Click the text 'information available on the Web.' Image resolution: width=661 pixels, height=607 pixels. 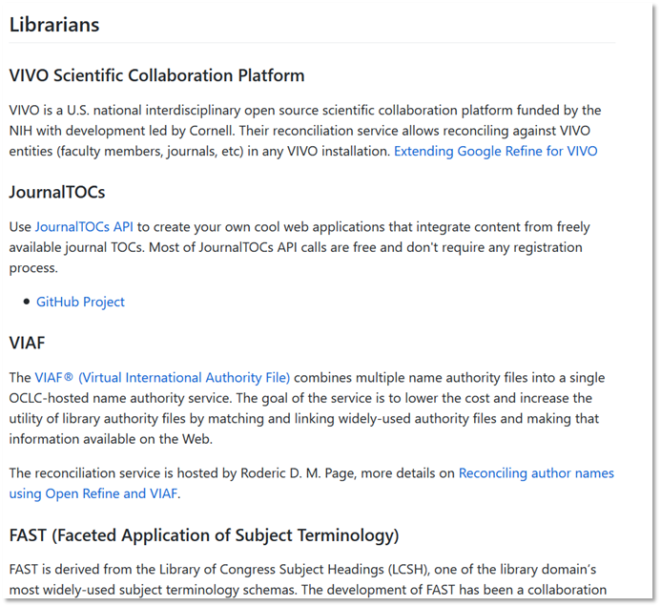coord(111,439)
